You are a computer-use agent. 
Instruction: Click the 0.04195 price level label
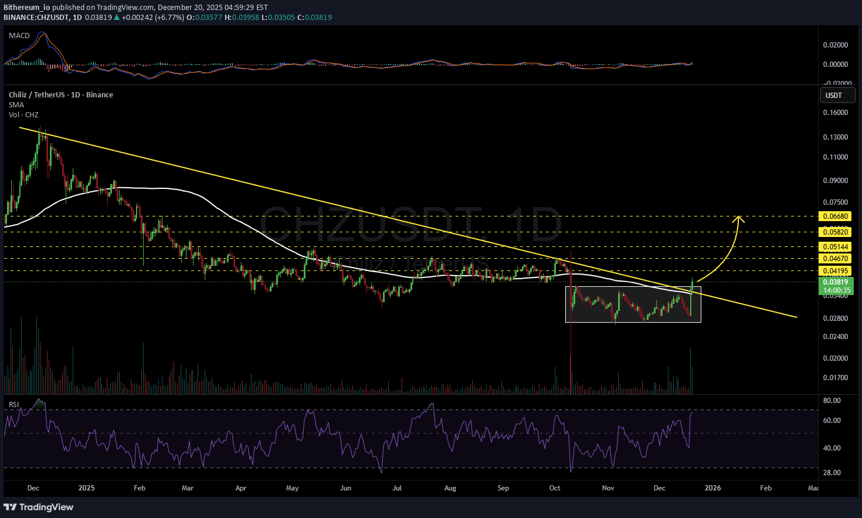(x=836, y=271)
